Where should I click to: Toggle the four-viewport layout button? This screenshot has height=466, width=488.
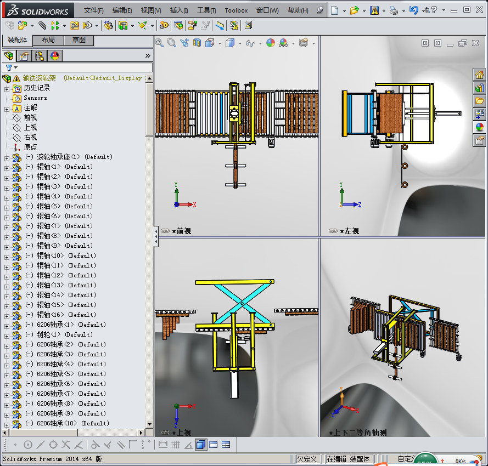coord(226,444)
